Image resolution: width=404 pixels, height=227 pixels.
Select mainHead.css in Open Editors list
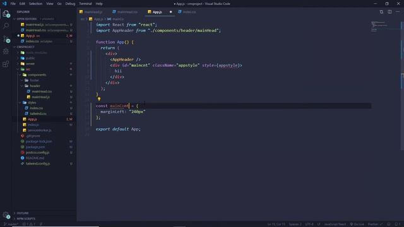pos(44,30)
